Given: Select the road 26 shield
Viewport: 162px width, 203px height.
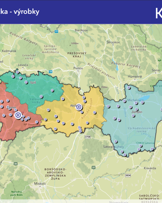Looking at the screenshot, I should pyautogui.click(x=15, y=164).
